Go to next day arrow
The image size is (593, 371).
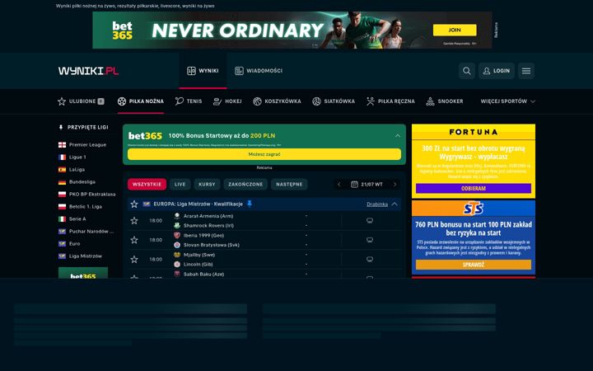click(x=395, y=185)
